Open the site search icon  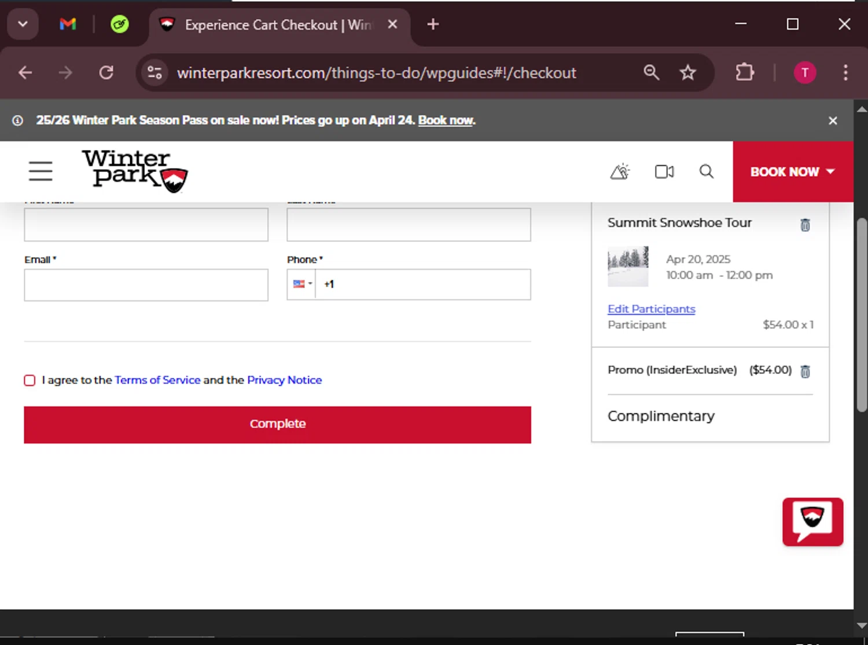pyautogui.click(x=707, y=171)
